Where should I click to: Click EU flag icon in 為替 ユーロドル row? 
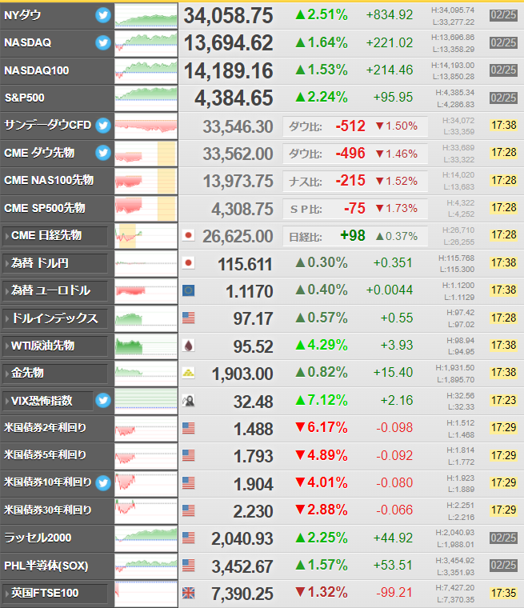[x=189, y=290]
